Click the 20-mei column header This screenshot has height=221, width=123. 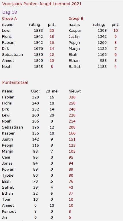(52, 91)
